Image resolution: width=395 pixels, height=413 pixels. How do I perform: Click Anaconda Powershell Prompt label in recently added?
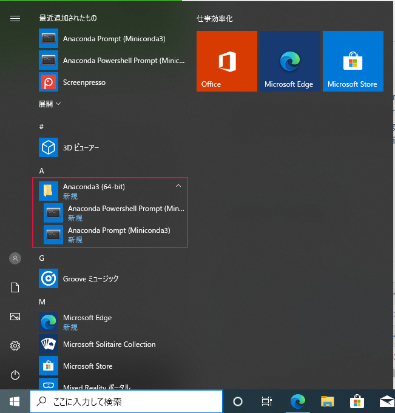(x=124, y=61)
